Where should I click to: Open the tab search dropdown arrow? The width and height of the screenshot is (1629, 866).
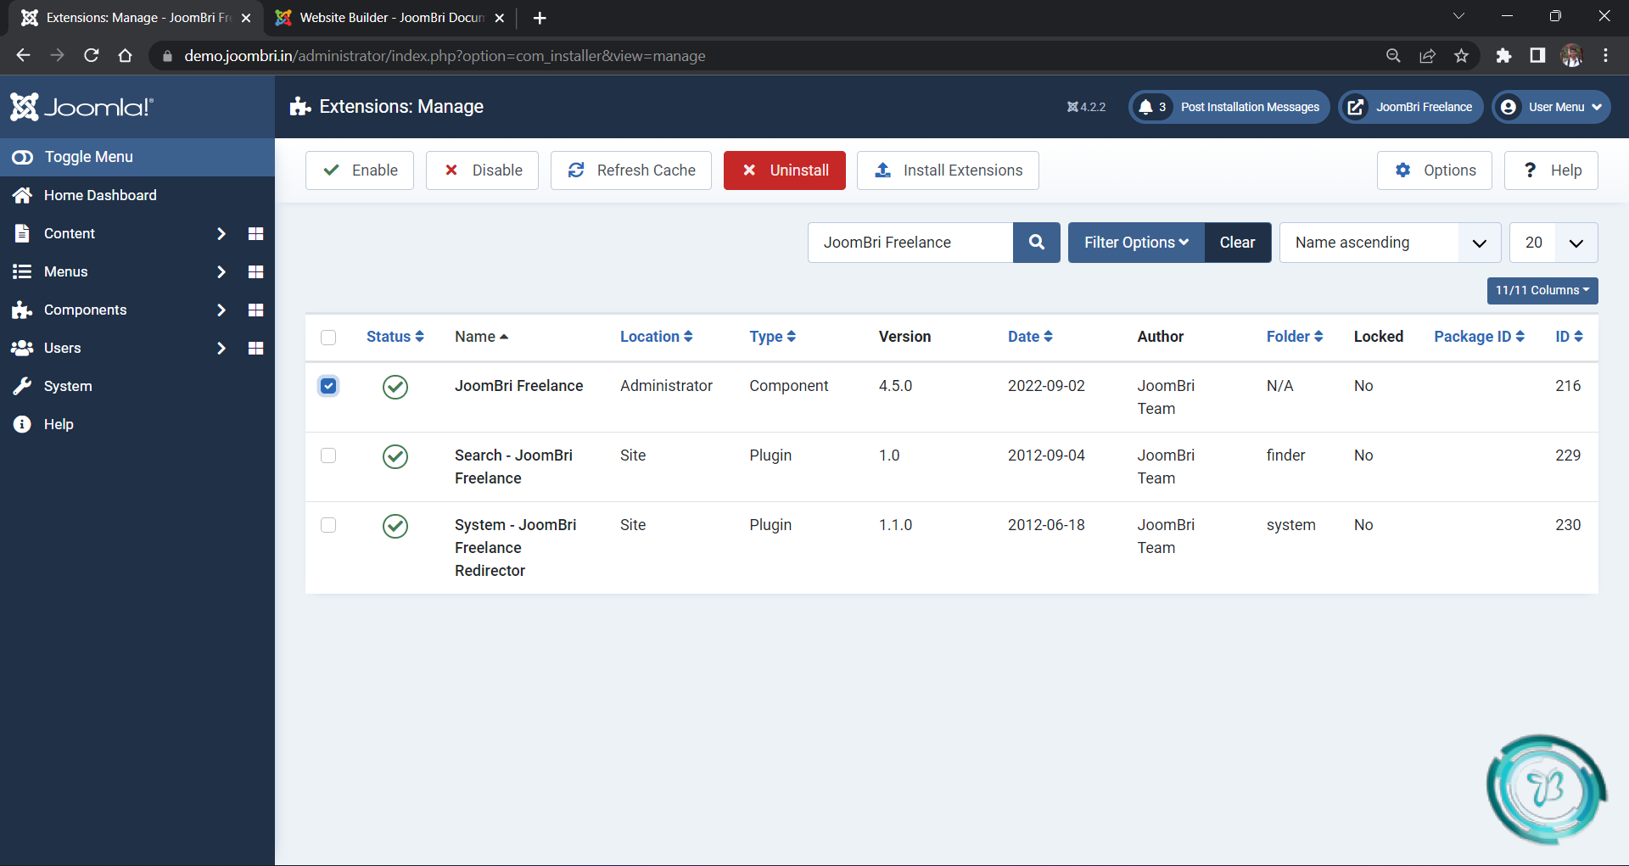(x=1458, y=16)
